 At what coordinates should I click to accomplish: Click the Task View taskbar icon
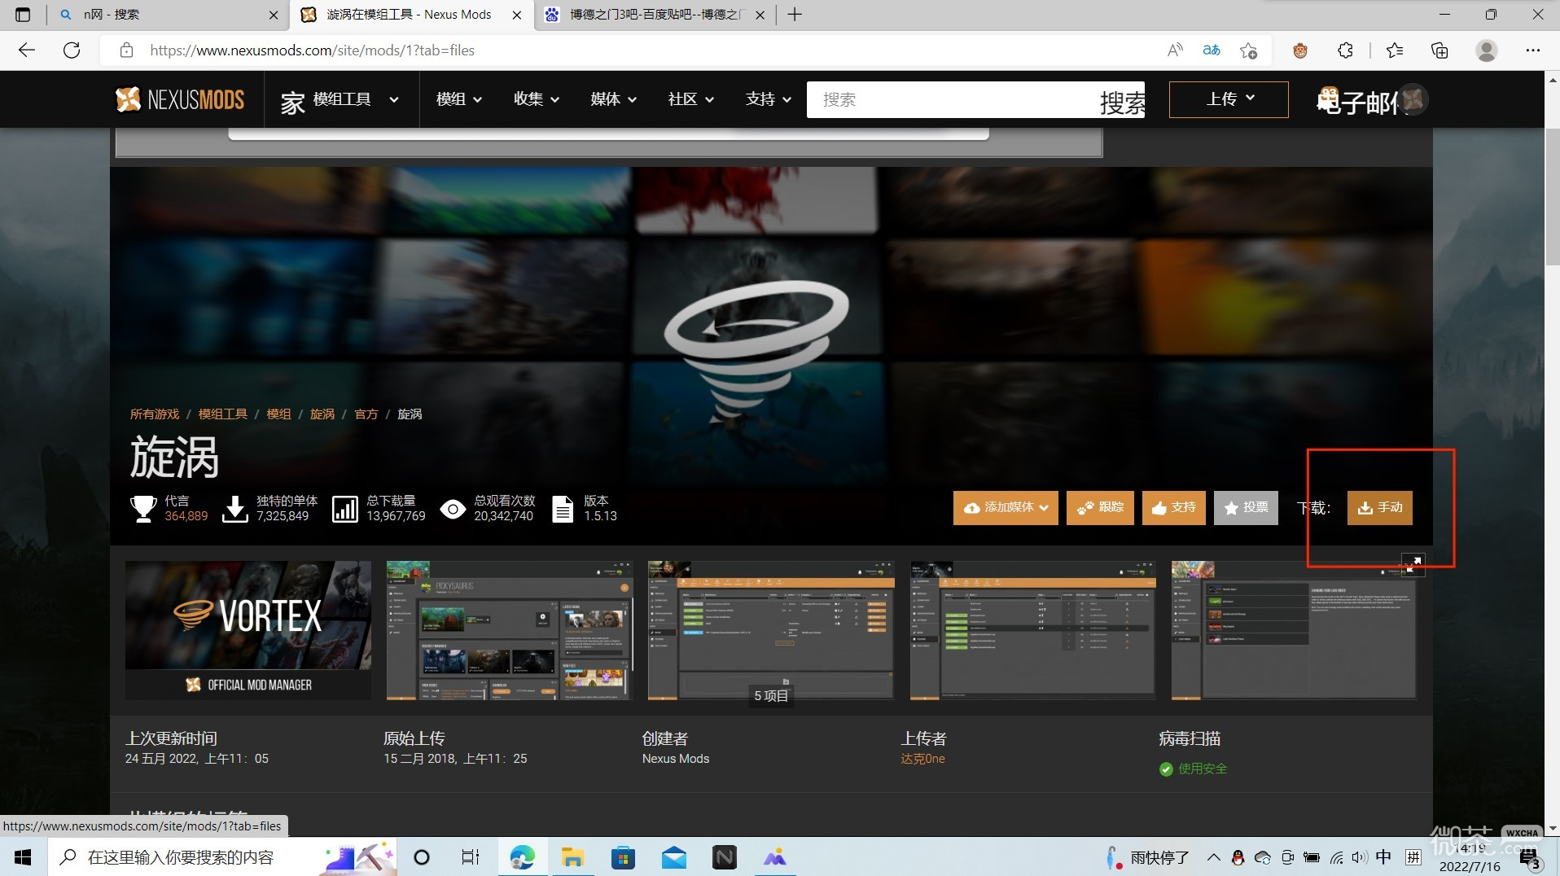tap(471, 857)
